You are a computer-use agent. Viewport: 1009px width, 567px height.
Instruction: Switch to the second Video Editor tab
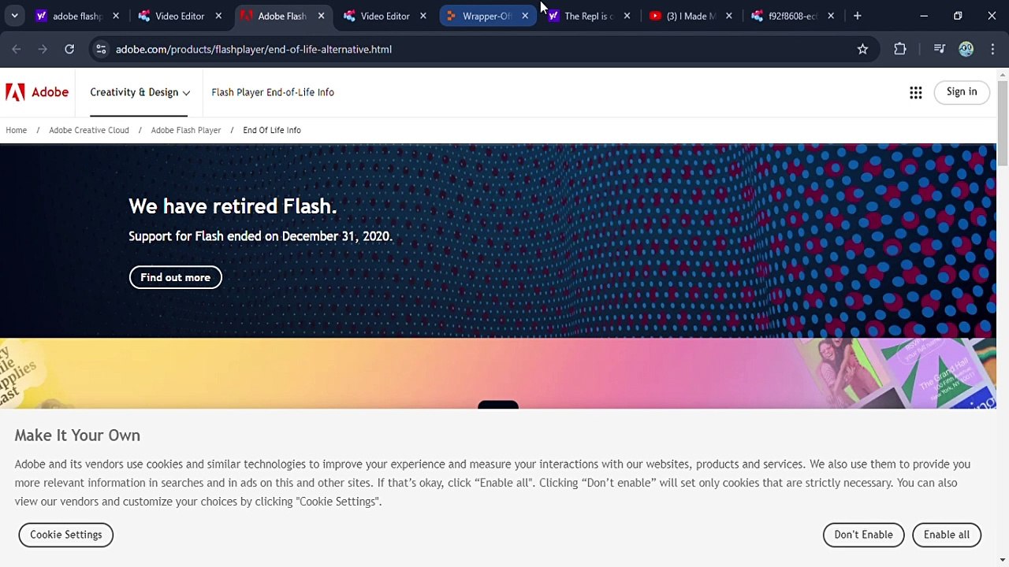pyautogui.click(x=385, y=16)
